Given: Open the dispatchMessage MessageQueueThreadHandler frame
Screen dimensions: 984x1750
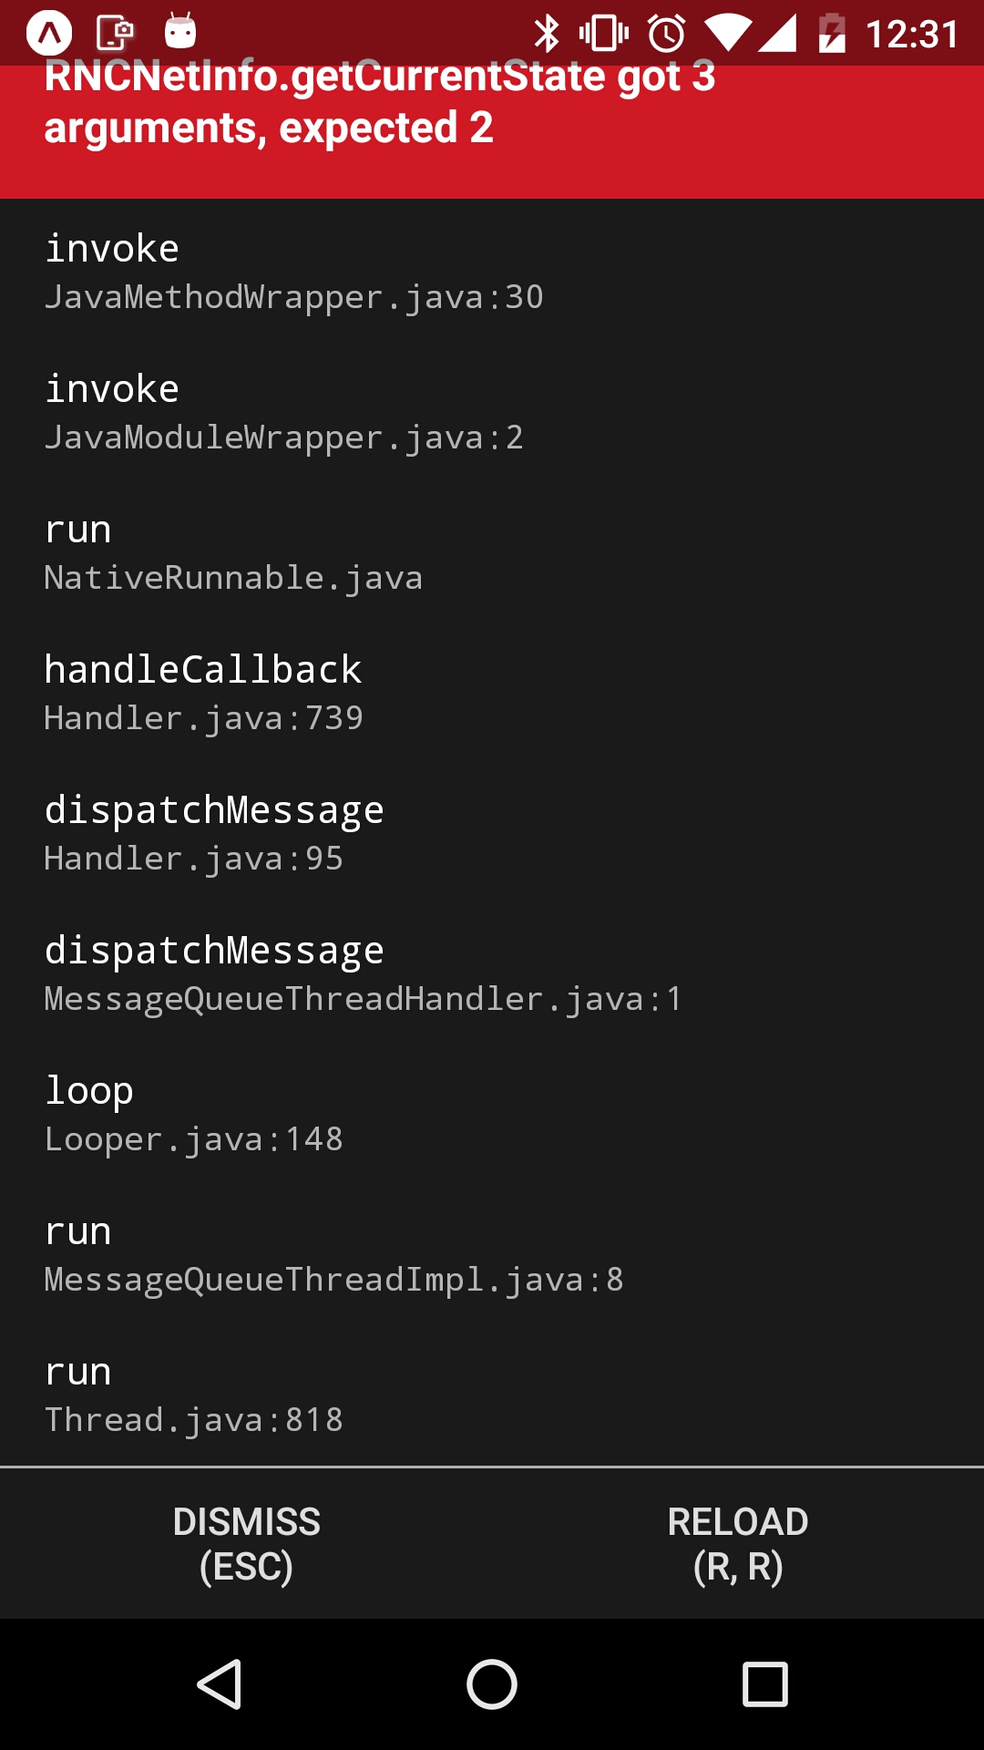Looking at the screenshot, I should (x=364, y=973).
